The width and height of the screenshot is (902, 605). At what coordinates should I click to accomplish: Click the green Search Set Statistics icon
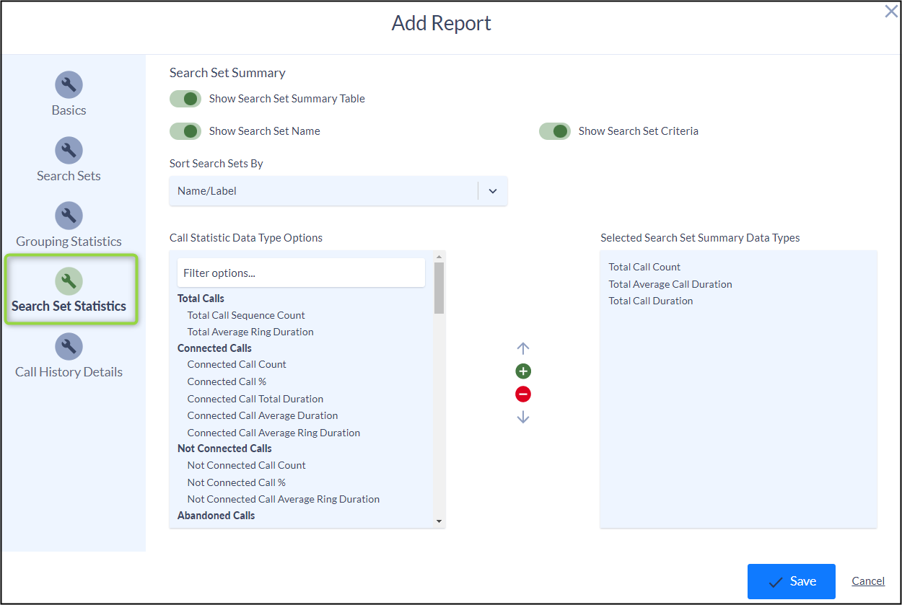coord(69,281)
